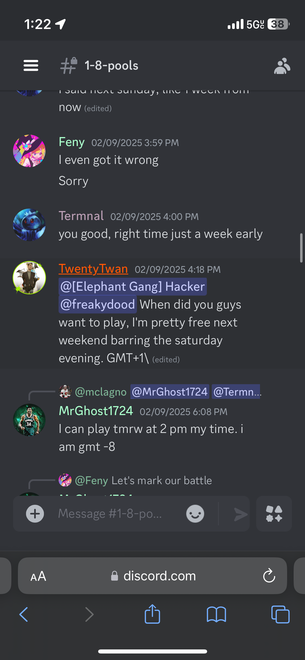Viewport: 305px width, 660px height.
Task: Tap the plus attachment button
Action: coord(35,514)
